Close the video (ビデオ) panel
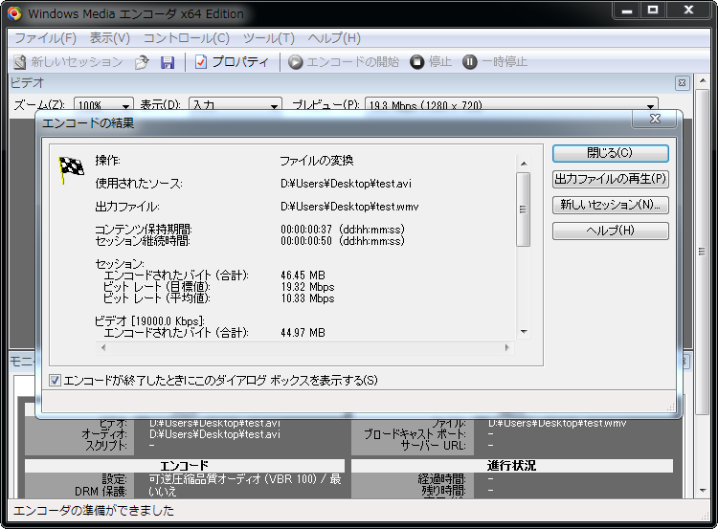Viewport: 718px width, 529px height. tap(682, 83)
